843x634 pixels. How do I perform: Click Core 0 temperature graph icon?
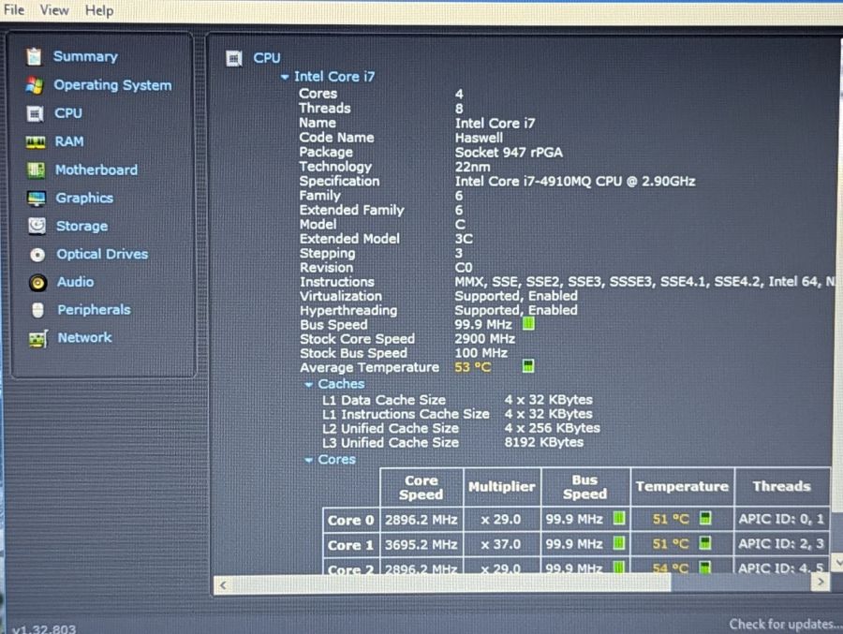coord(704,518)
